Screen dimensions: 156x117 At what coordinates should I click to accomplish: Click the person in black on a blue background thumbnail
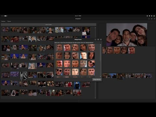(x=77, y=85)
